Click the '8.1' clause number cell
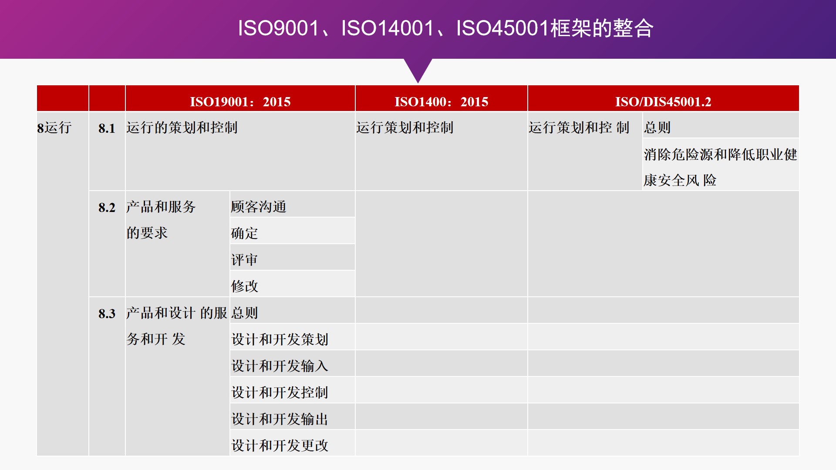Screen dimensions: 836x470 (107, 151)
